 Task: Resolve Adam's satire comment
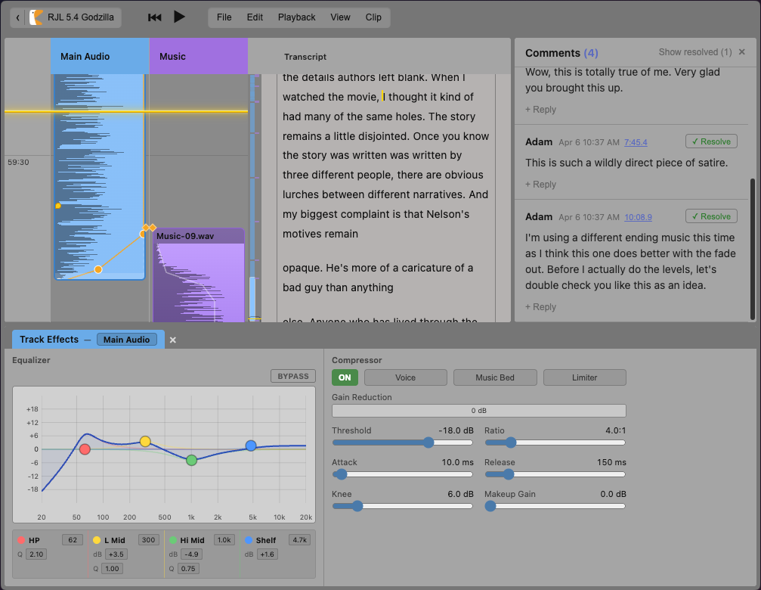[x=711, y=141]
